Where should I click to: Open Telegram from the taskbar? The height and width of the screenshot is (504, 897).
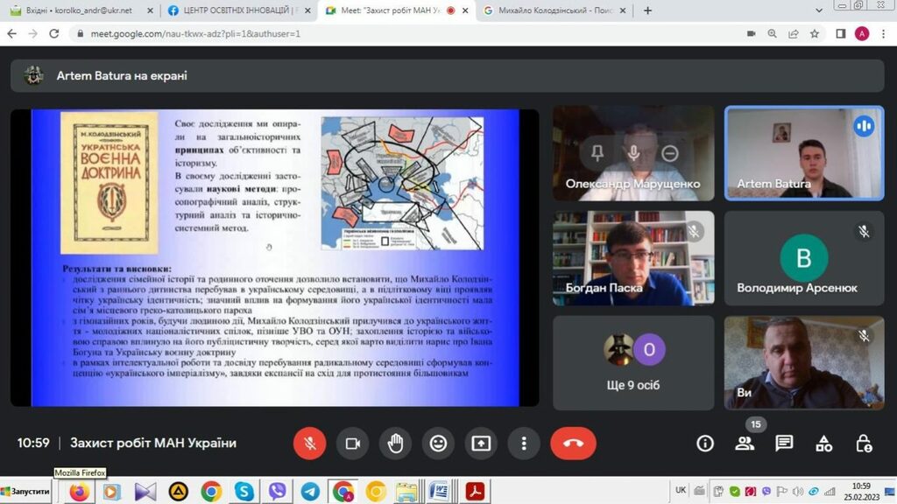[x=310, y=492]
